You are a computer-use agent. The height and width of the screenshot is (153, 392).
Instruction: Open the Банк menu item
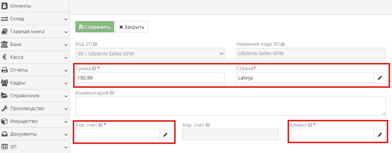(x=35, y=44)
